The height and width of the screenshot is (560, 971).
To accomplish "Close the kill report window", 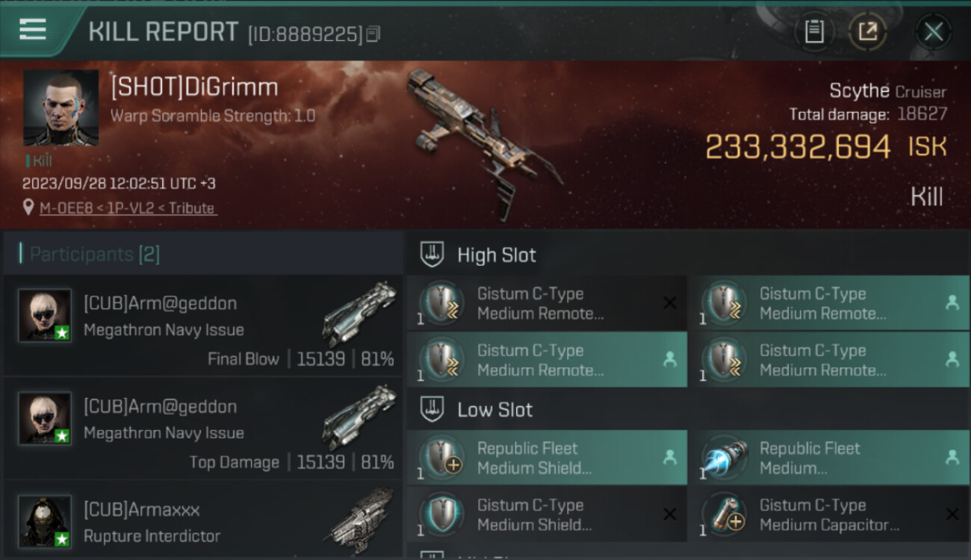I will (933, 31).
